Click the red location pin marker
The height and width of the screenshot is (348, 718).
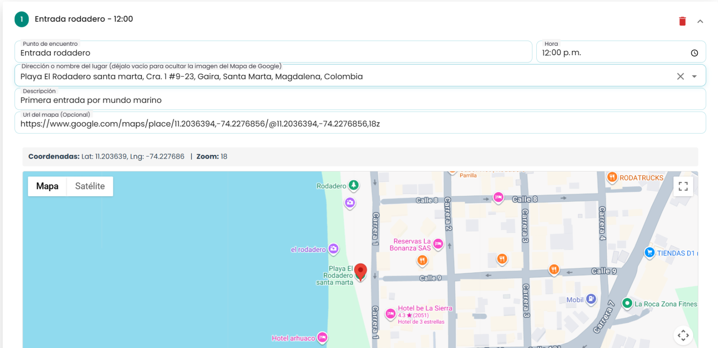pos(361,272)
